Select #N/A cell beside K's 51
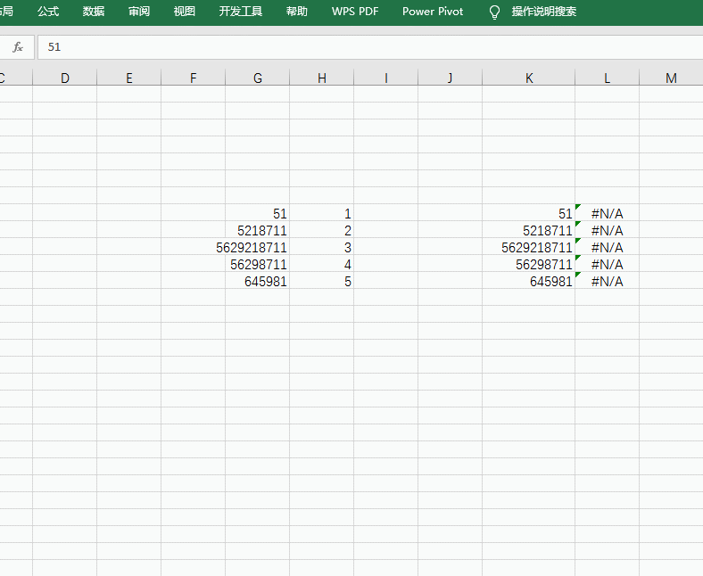This screenshot has height=576, width=703. [607, 212]
